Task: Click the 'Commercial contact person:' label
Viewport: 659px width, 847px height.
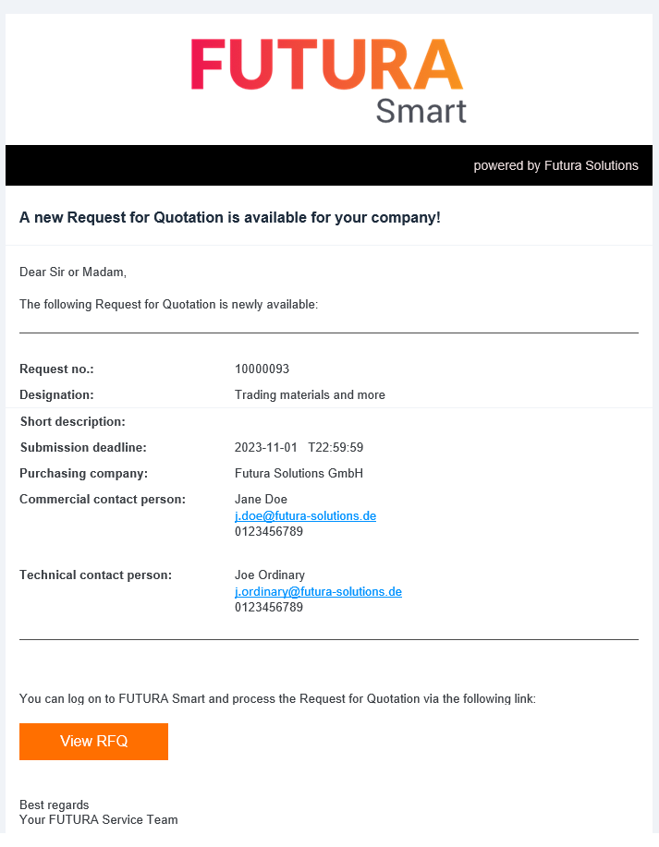Action: click(103, 500)
